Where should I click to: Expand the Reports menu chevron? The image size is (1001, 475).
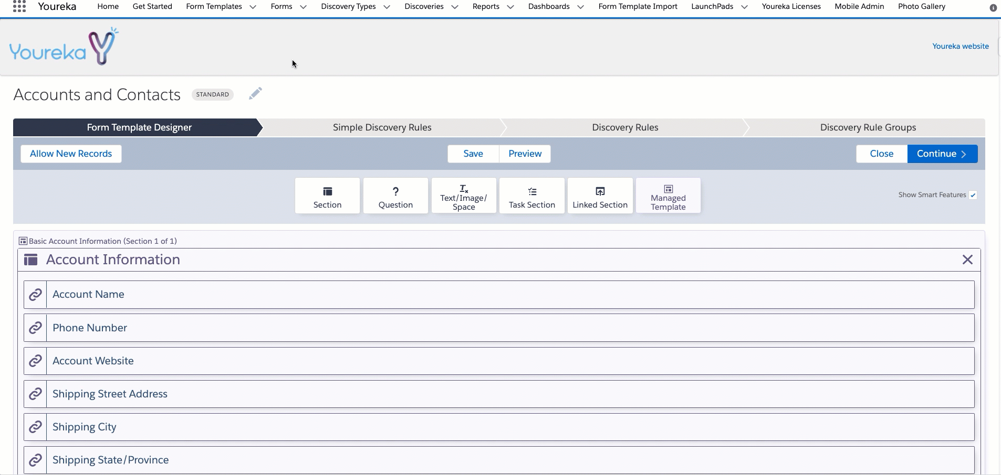(x=510, y=7)
